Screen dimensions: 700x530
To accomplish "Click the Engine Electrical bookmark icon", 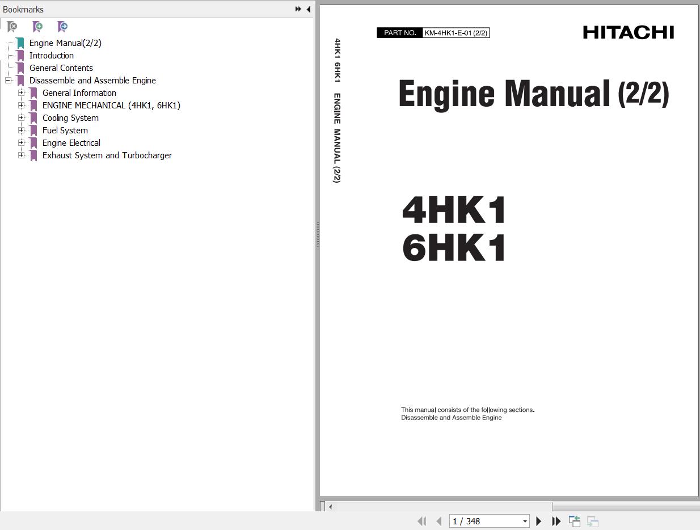I will [x=33, y=143].
